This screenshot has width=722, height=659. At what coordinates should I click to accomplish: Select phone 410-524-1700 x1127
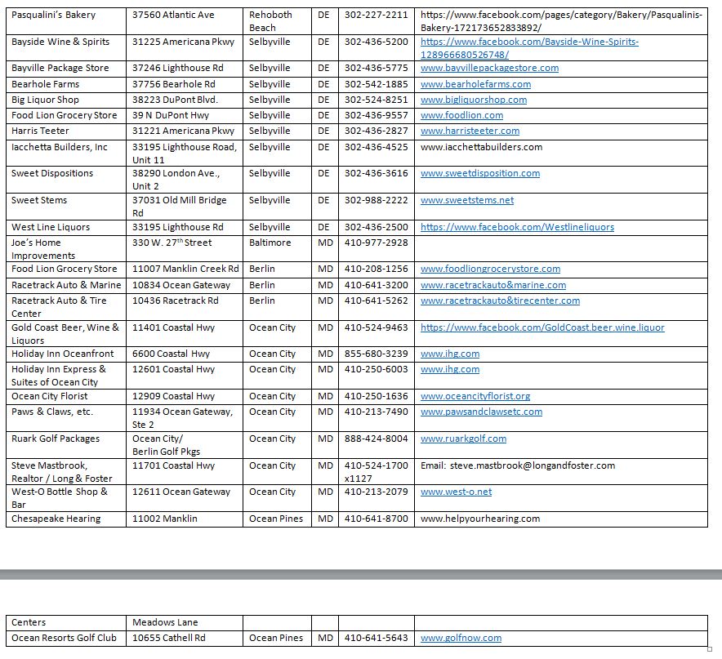(377, 472)
